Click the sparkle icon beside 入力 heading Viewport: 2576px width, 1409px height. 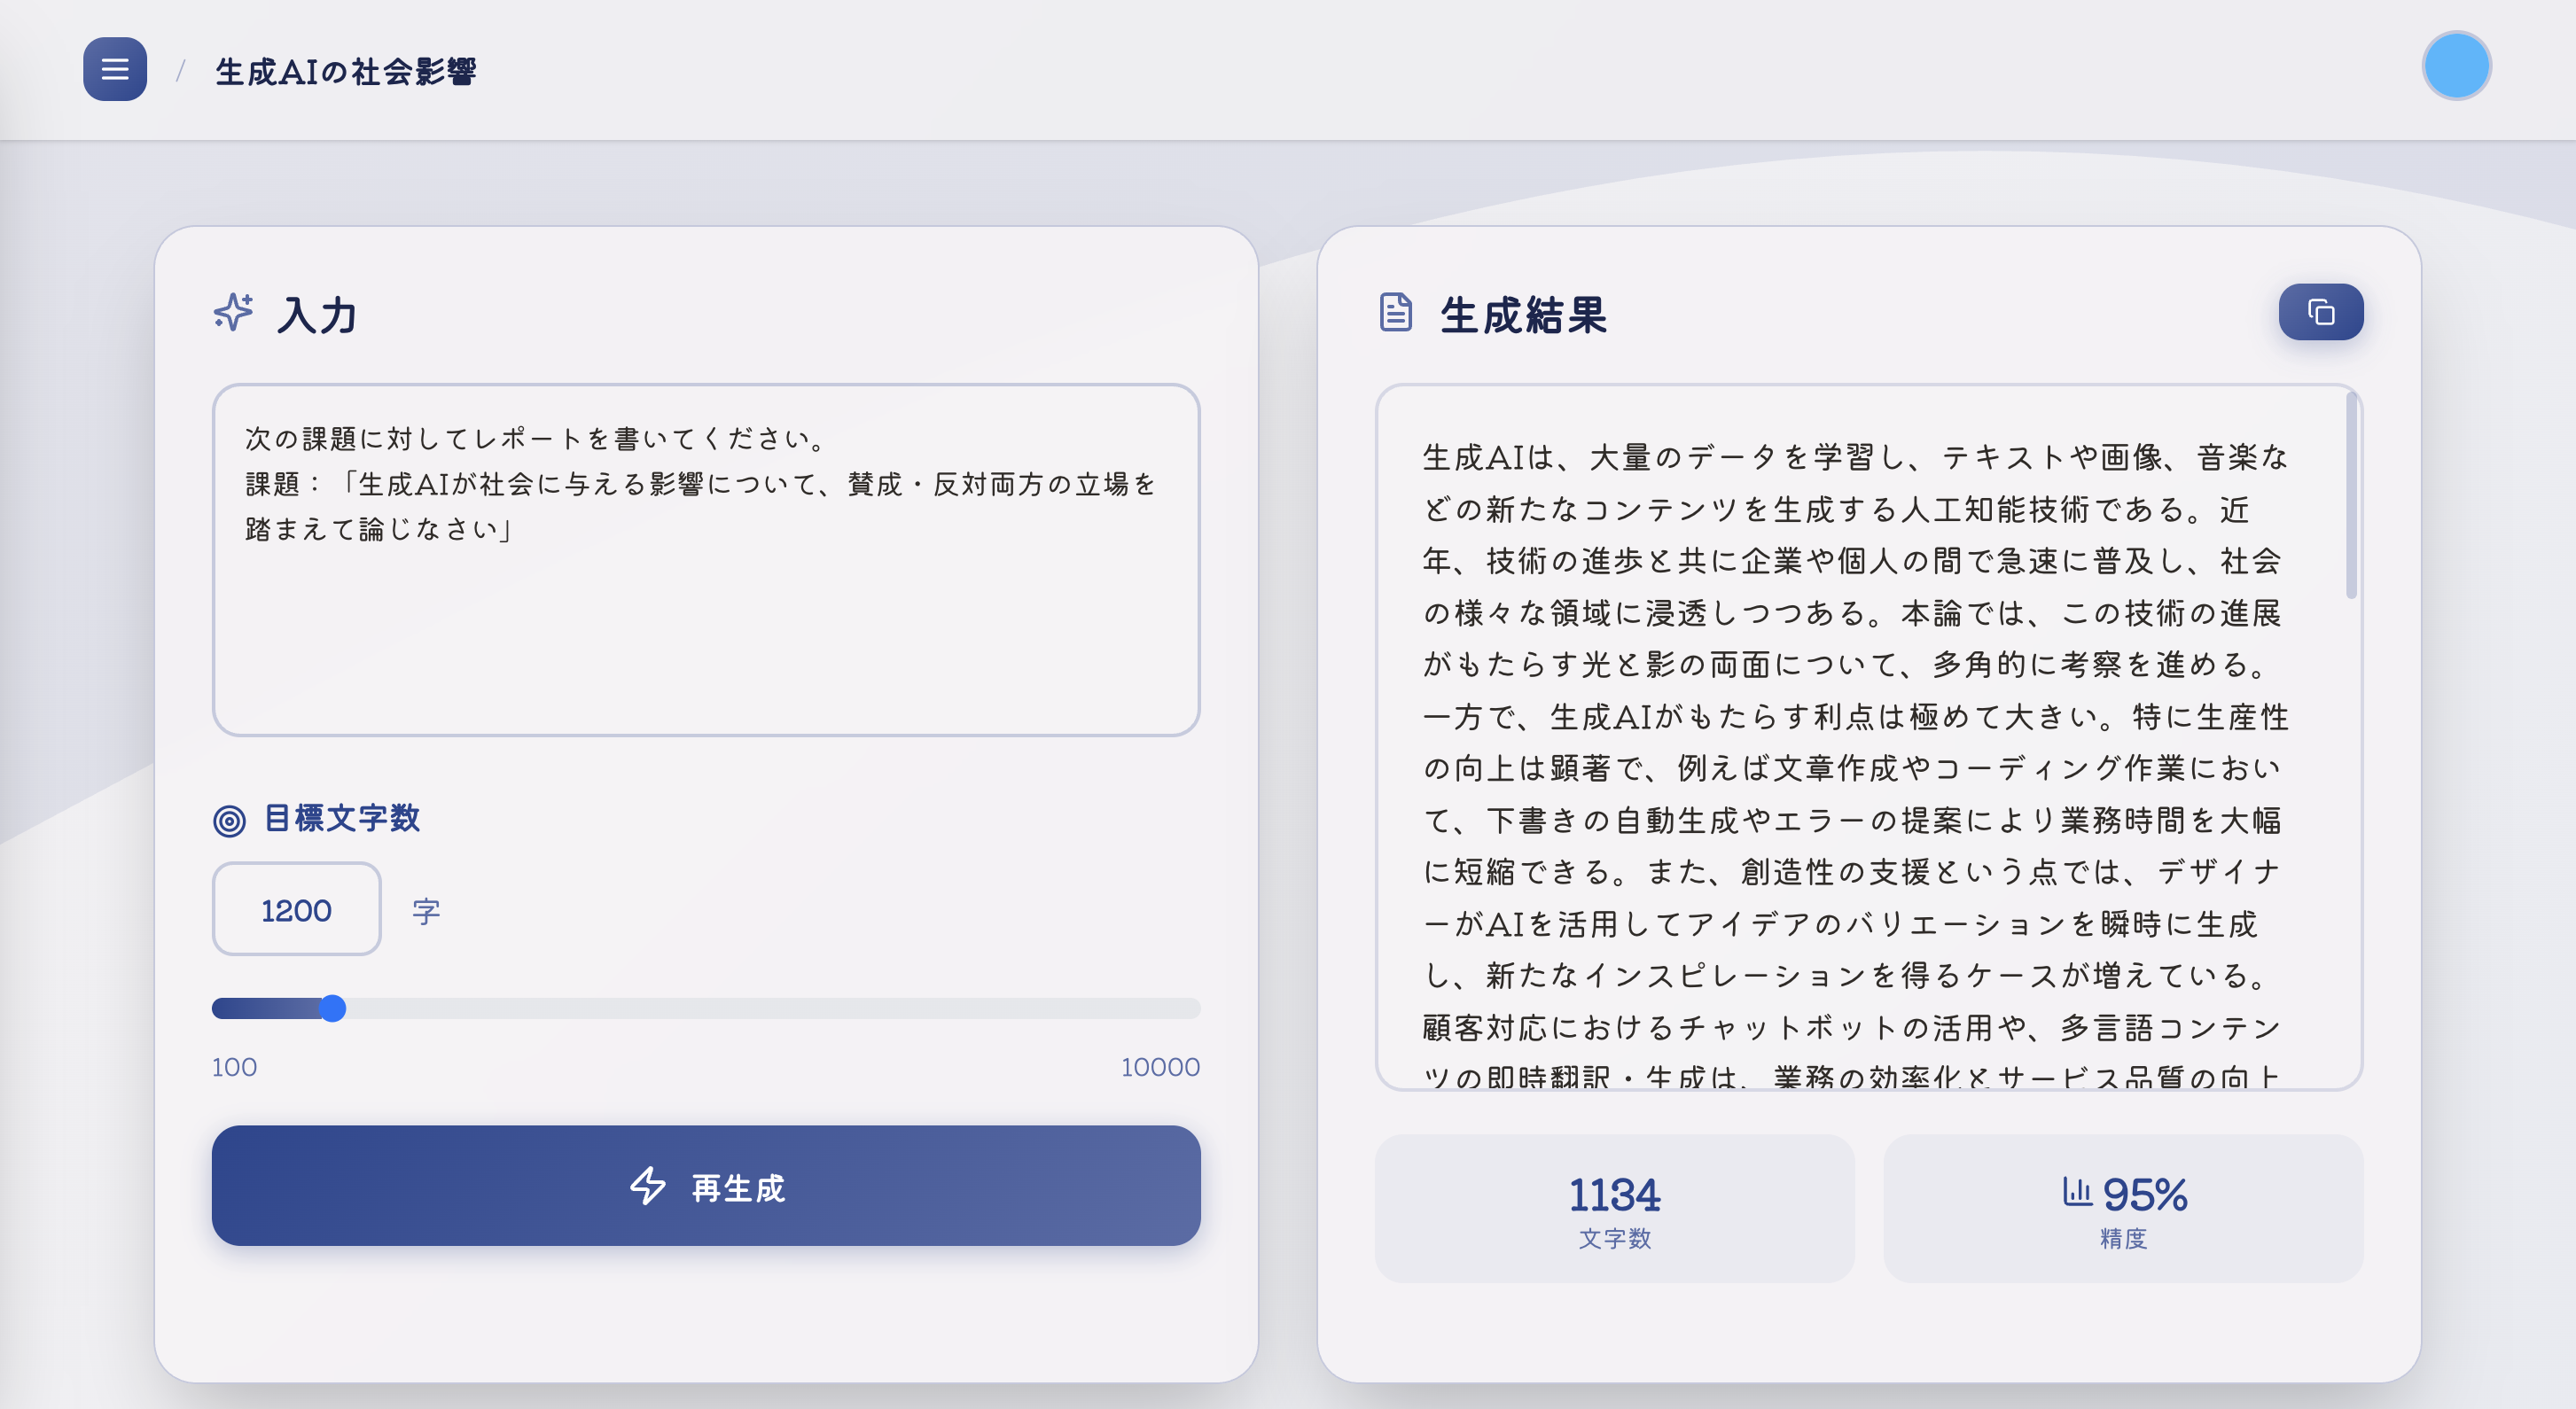click(x=235, y=315)
